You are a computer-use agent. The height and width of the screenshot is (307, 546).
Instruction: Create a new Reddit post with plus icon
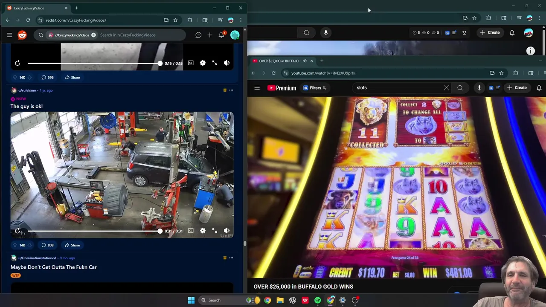point(210,35)
